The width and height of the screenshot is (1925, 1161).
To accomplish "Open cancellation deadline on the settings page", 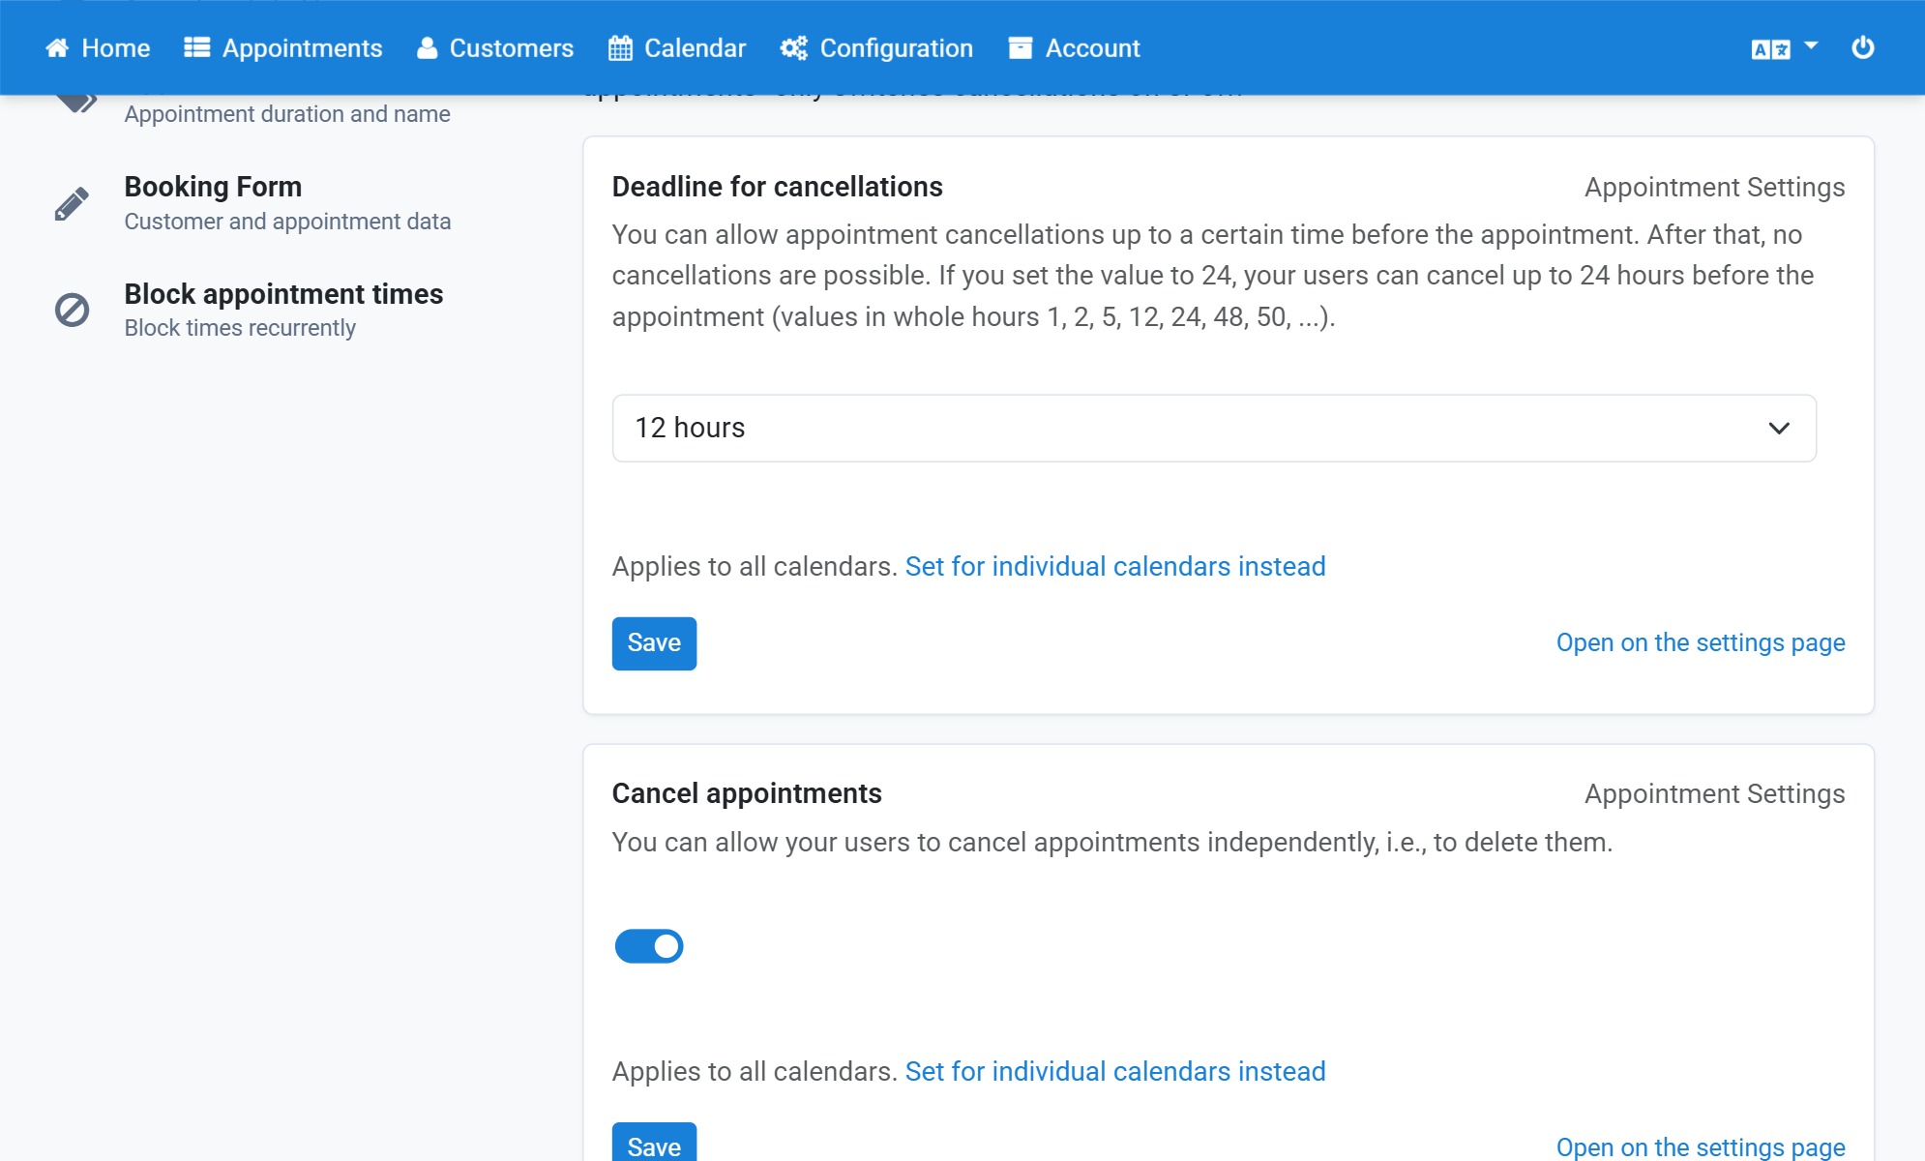I will (1701, 643).
